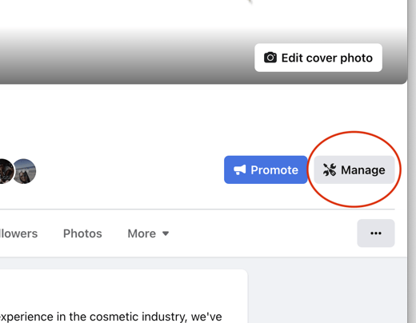Open the partially visible Followers tab
The width and height of the screenshot is (416, 323).
click(18, 233)
